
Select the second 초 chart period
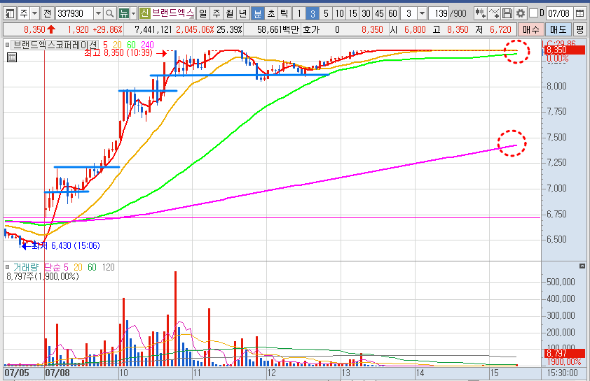271,14
